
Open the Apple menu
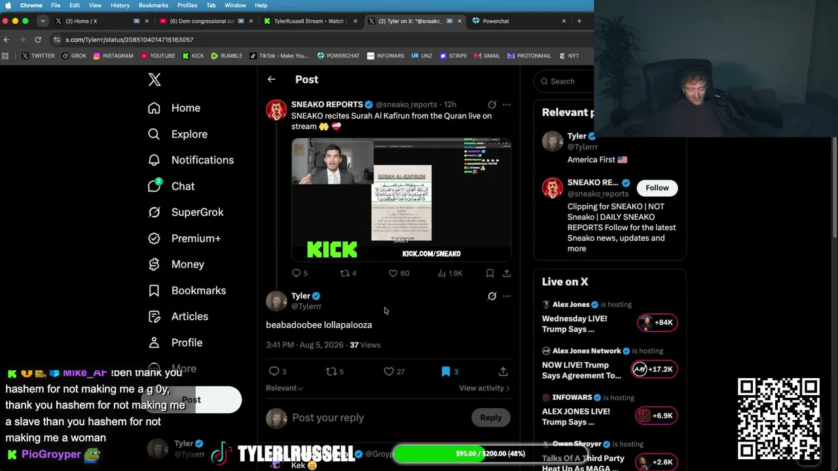pyautogui.click(x=8, y=5)
